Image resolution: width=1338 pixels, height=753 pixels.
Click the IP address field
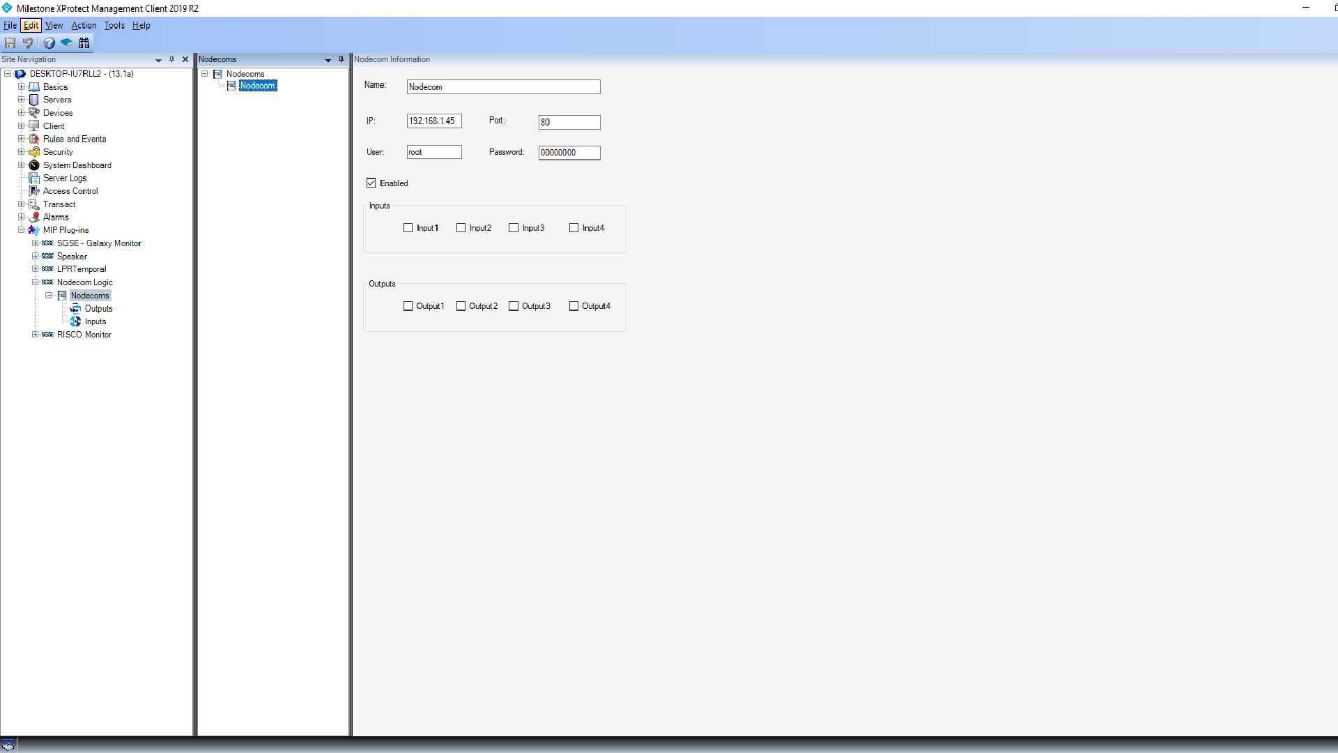pos(434,121)
